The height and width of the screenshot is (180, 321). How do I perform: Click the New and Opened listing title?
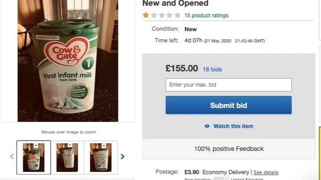tap(175, 4)
